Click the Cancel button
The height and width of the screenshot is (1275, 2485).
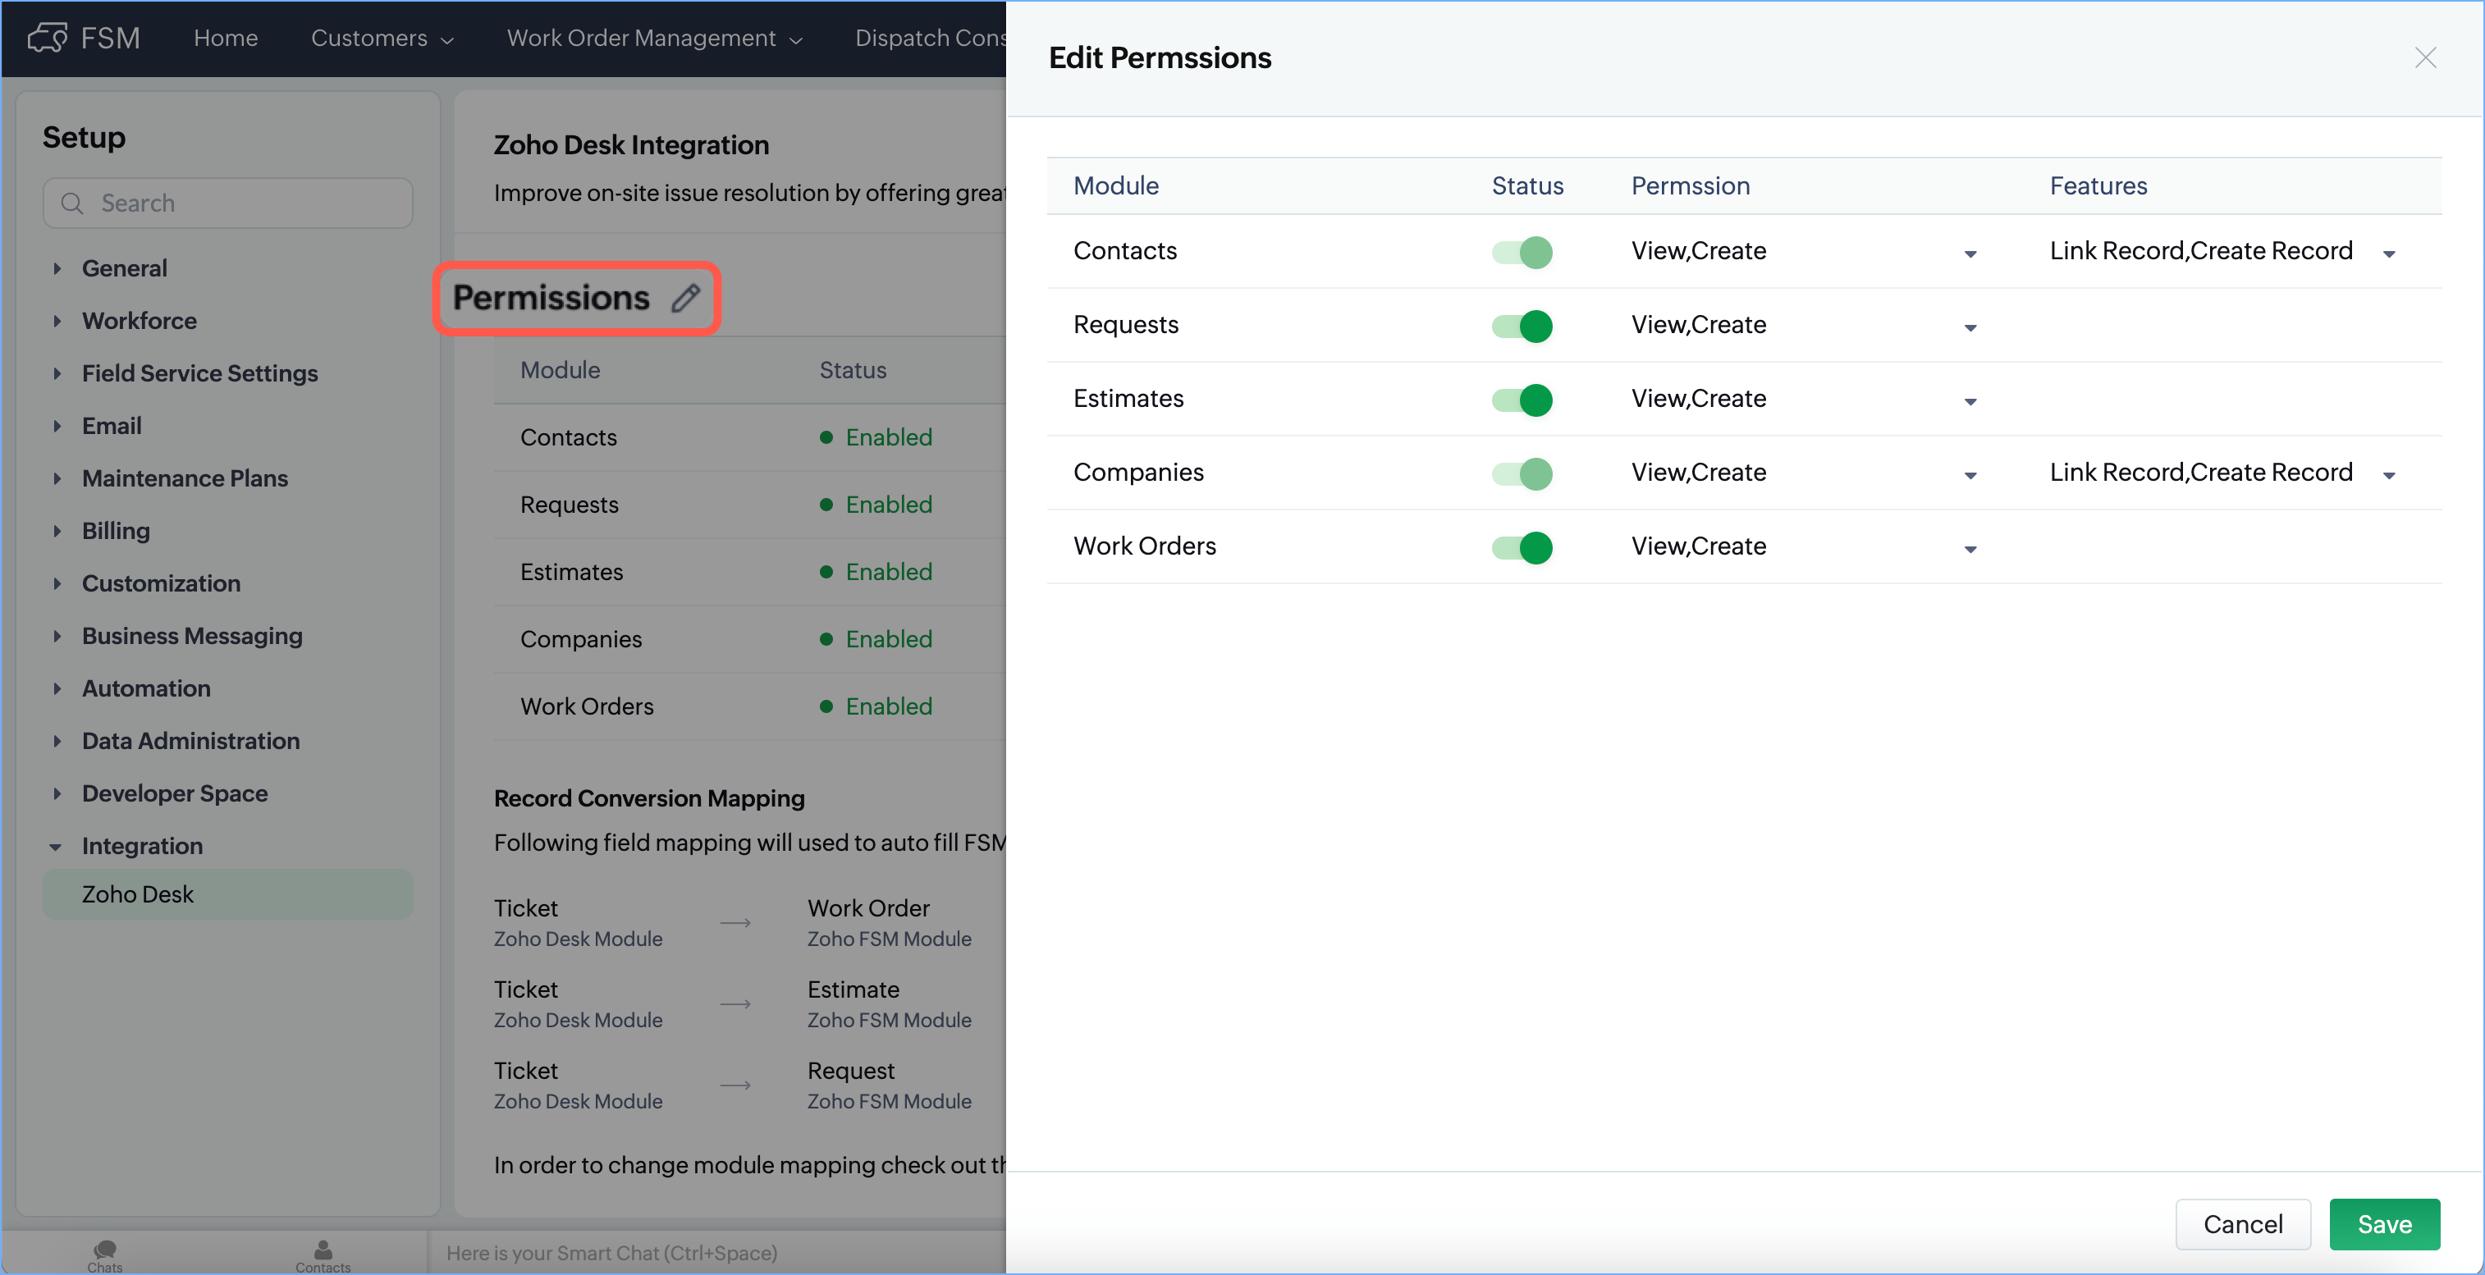pos(2242,1224)
